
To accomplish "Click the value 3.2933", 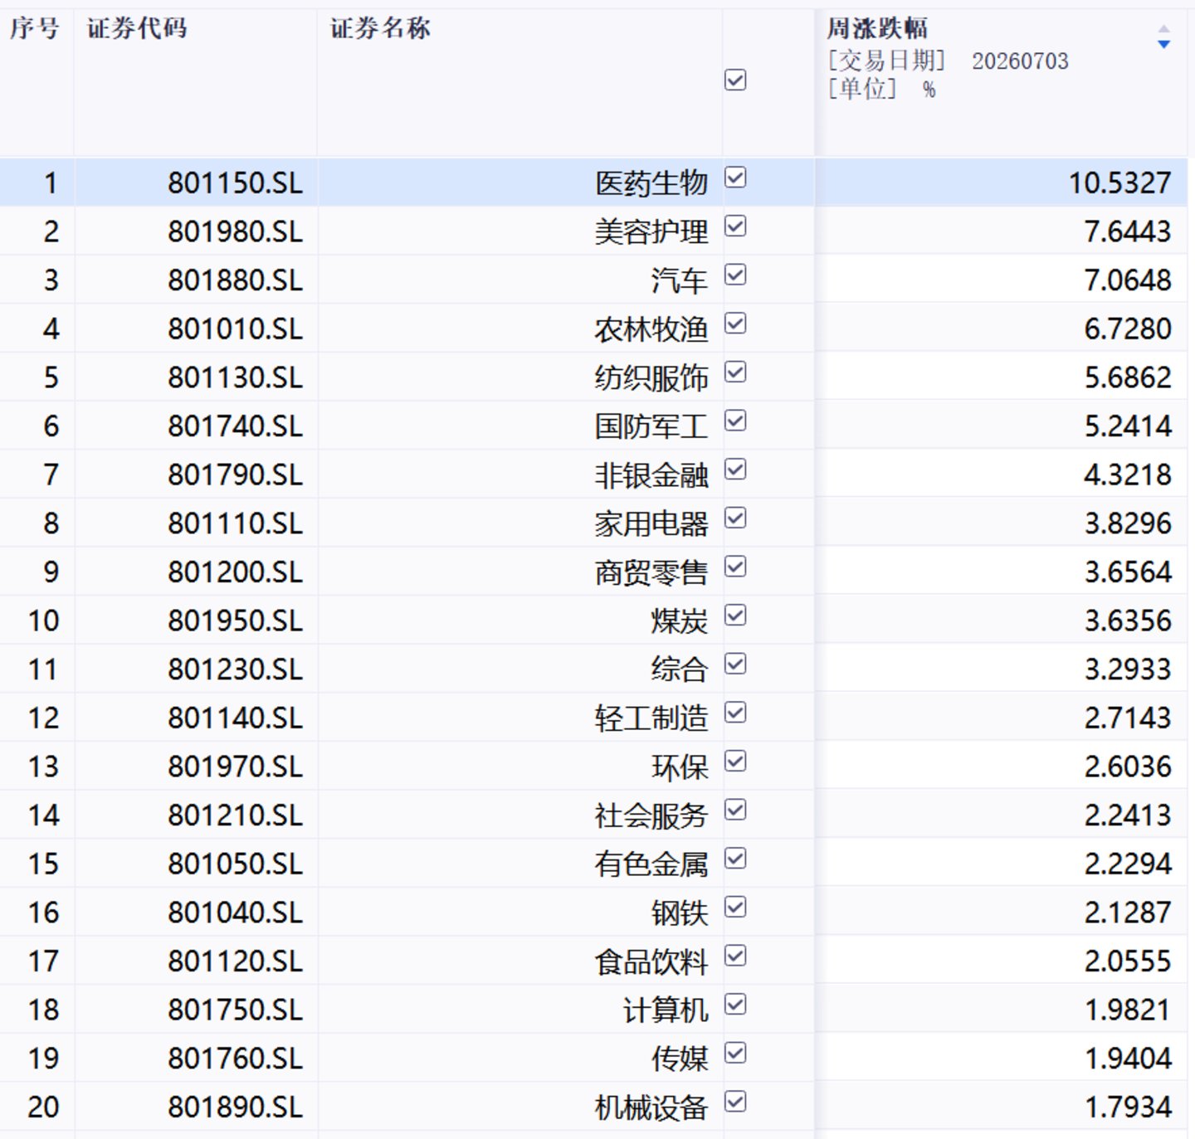I will [x=1128, y=669].
